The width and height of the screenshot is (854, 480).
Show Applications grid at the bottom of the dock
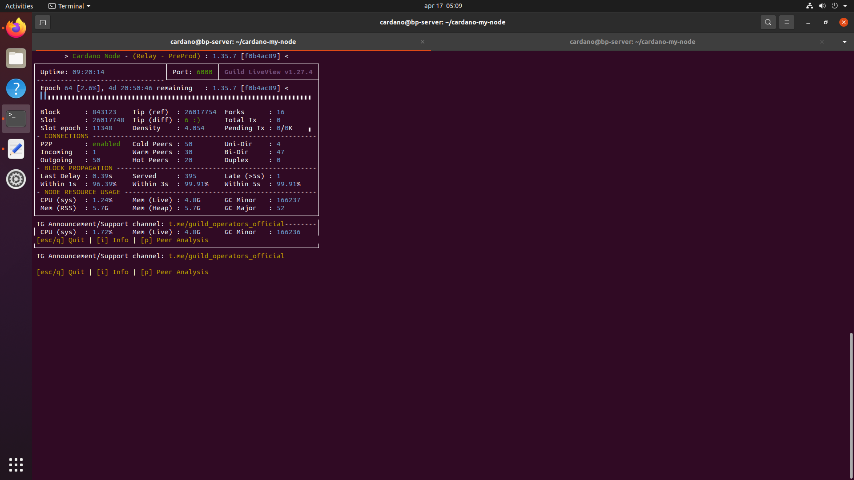point(16,464)
